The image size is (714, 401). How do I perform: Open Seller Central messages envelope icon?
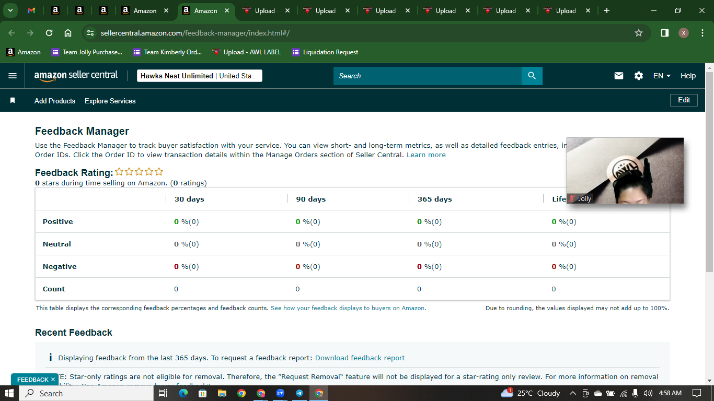coord(619,76)
